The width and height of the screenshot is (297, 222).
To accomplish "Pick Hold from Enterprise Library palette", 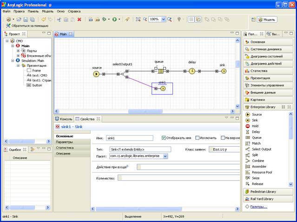I will (252, 126).
